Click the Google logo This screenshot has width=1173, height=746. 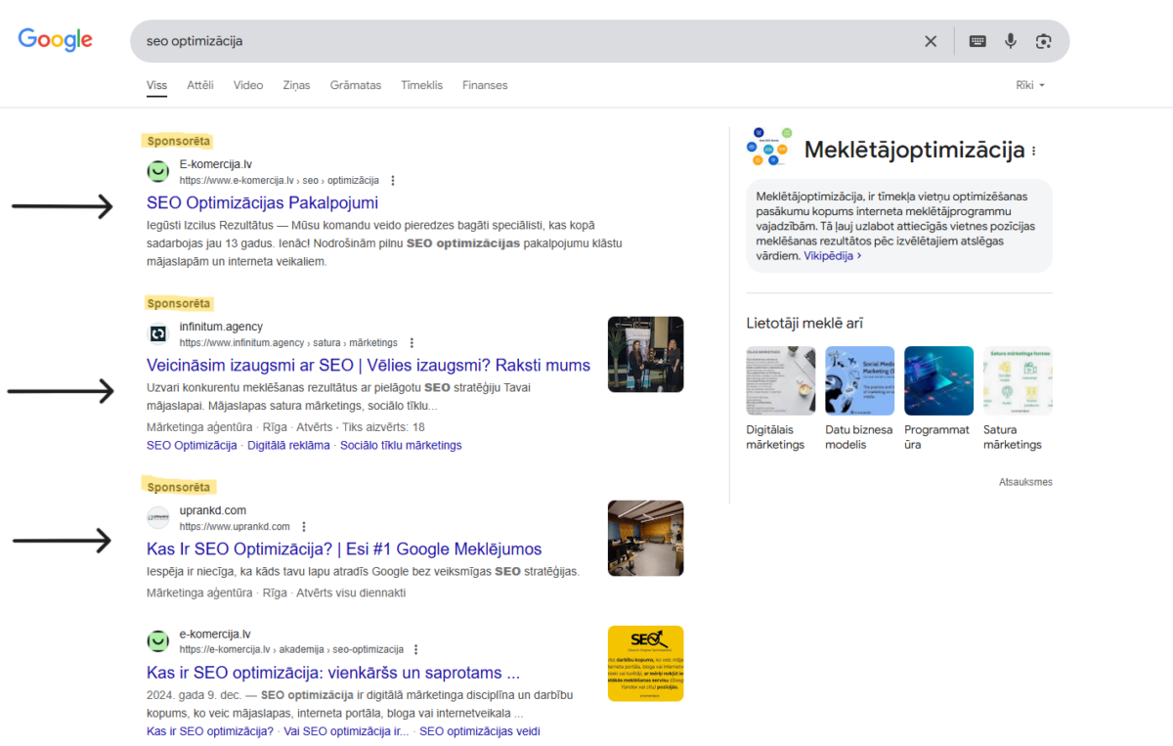[55, 39]
